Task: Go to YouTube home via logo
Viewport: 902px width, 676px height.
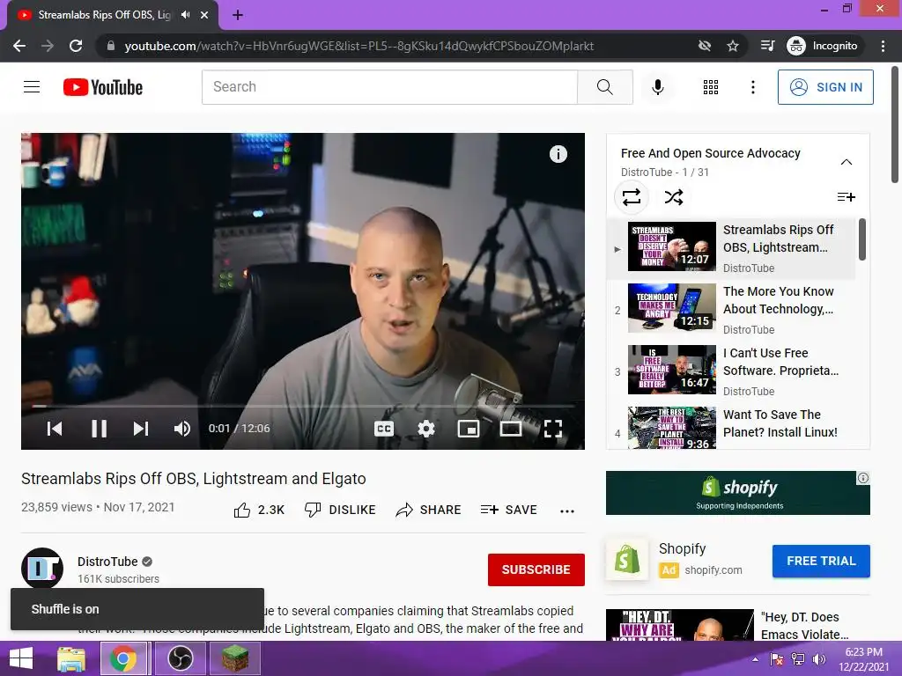Action: pos(103,87)
